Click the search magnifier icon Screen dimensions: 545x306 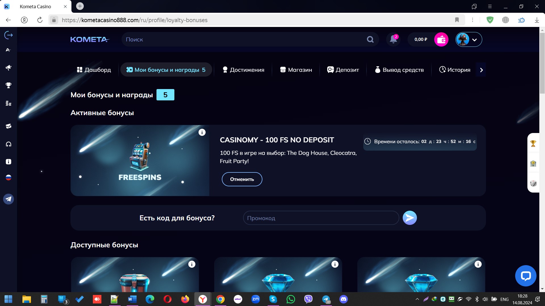click(x=370, y=39)
